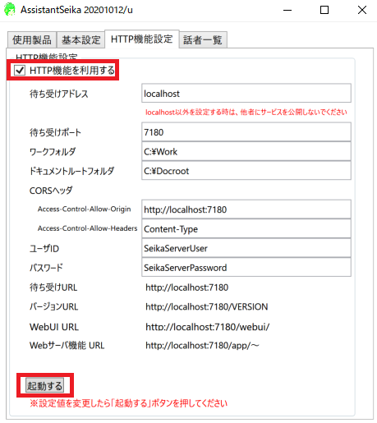Click the 待ち受けアドレス label

59,94
